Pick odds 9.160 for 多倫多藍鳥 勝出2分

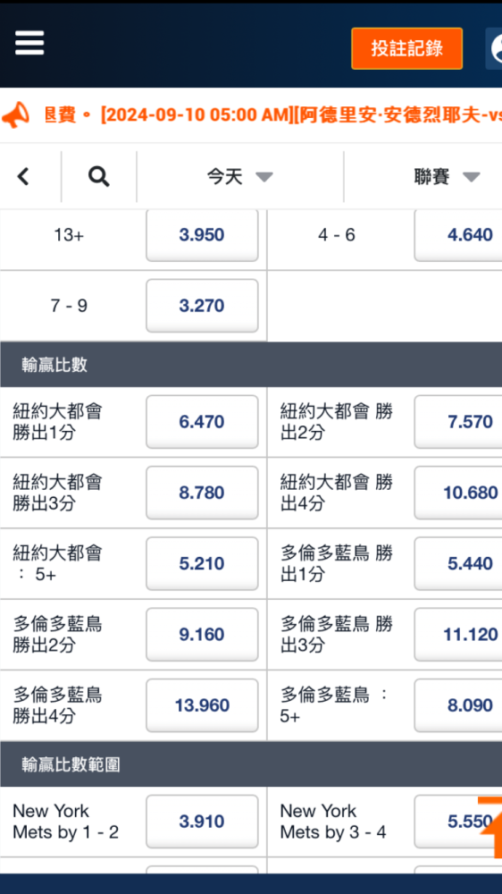click(202, 635)
